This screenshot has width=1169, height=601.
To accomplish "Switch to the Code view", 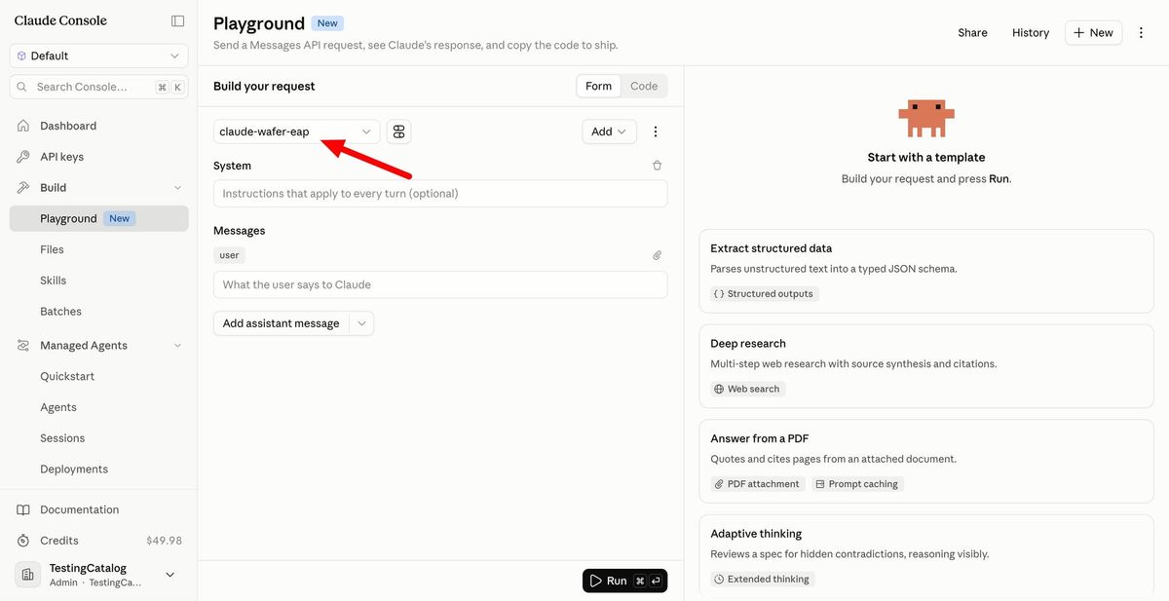I will pyautogui.click(x=644, y=86).
